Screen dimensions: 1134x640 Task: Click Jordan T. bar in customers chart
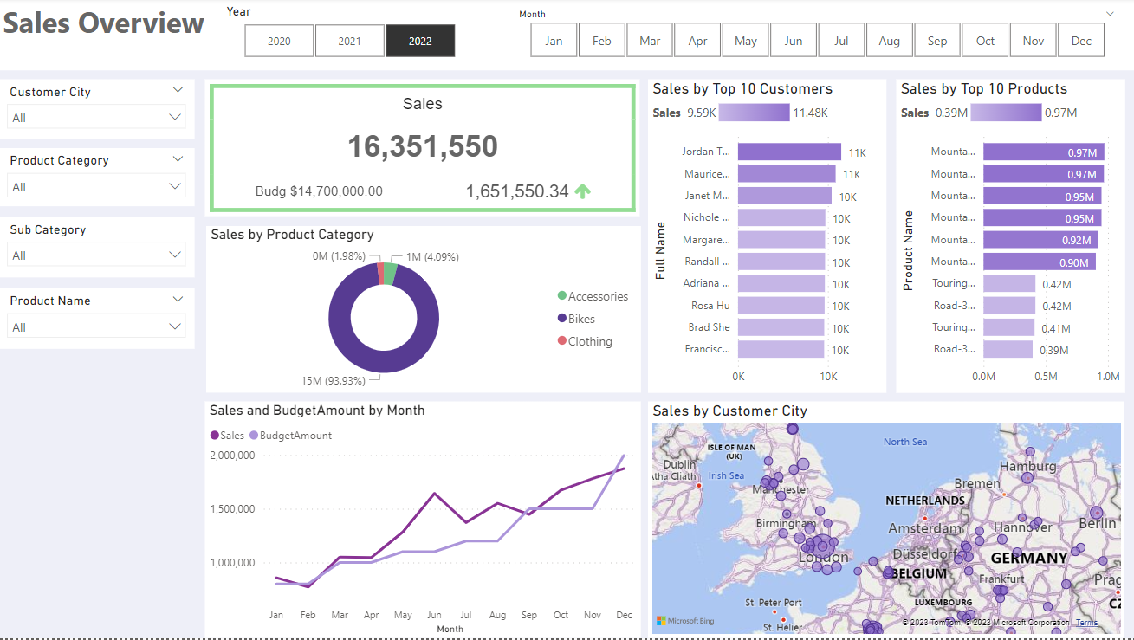tap(788, 152)
